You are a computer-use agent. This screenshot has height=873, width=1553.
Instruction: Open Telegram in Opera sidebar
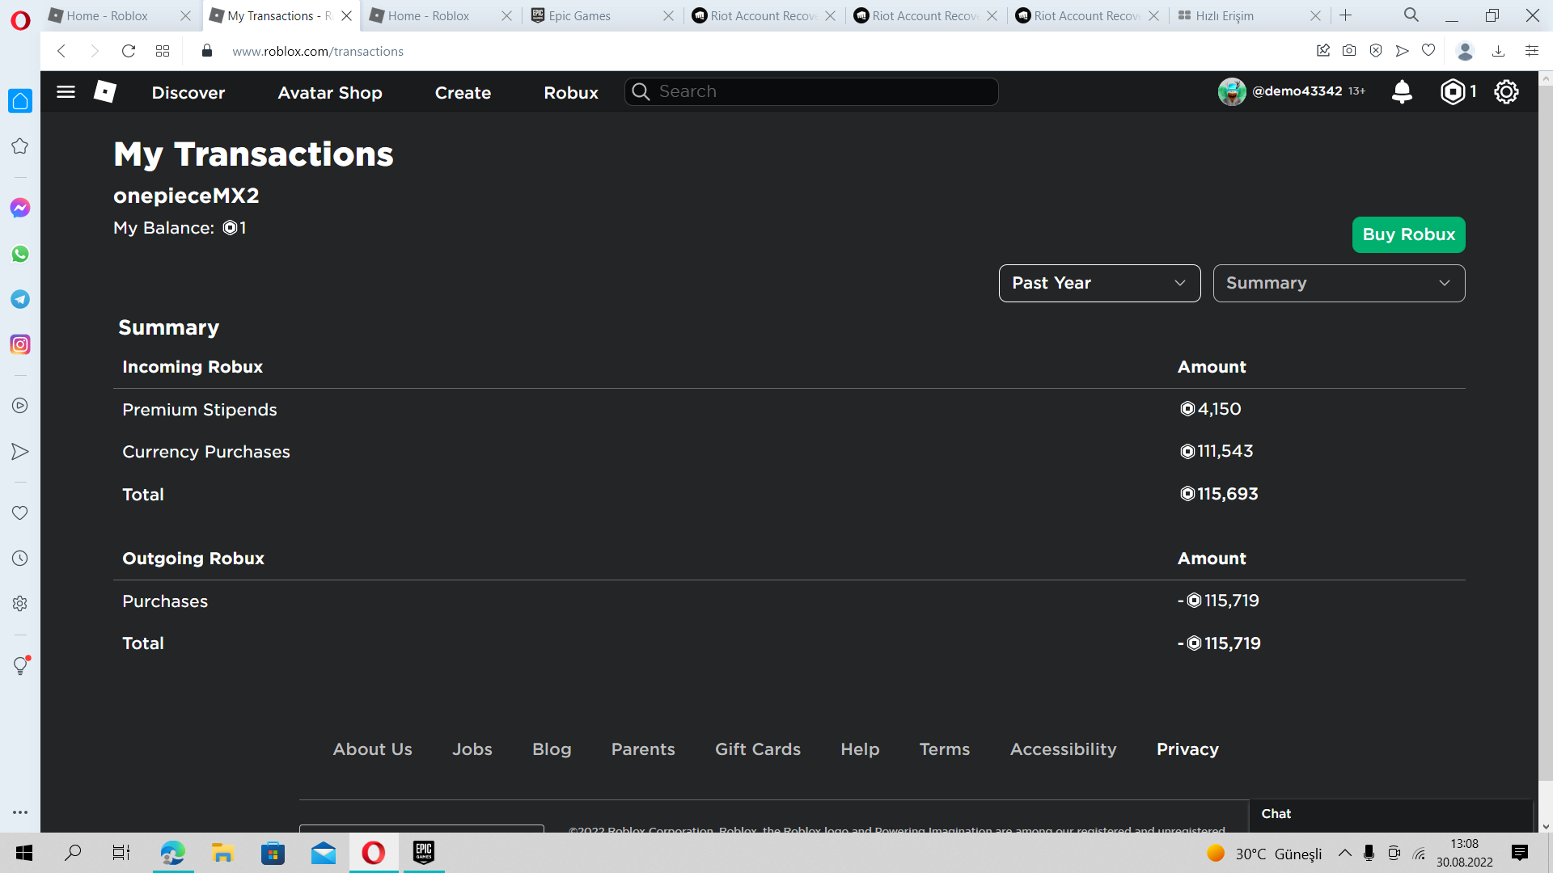pyautogui.click(x=20, y=299)
